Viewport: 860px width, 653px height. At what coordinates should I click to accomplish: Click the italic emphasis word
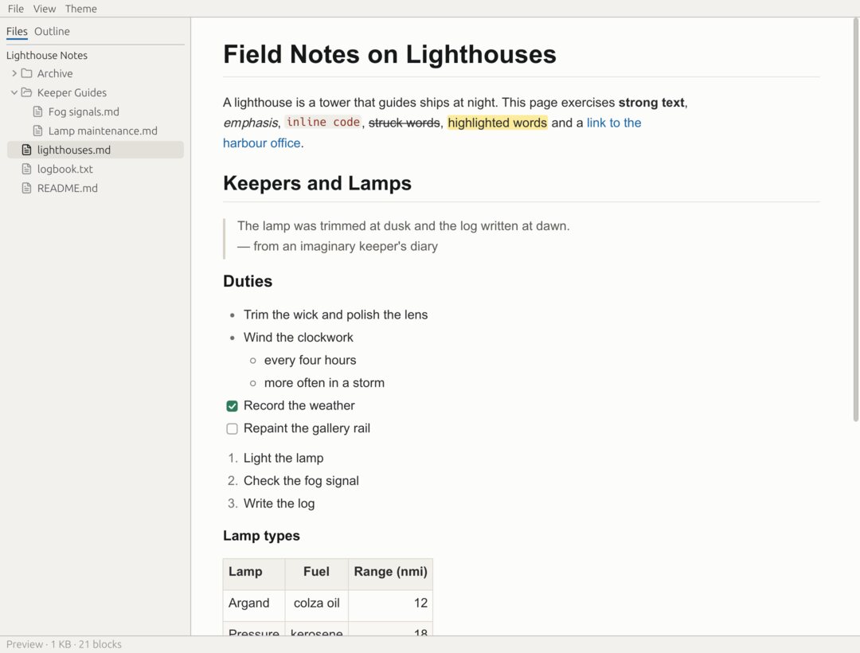pyautogui.click(x=250, y=123)
